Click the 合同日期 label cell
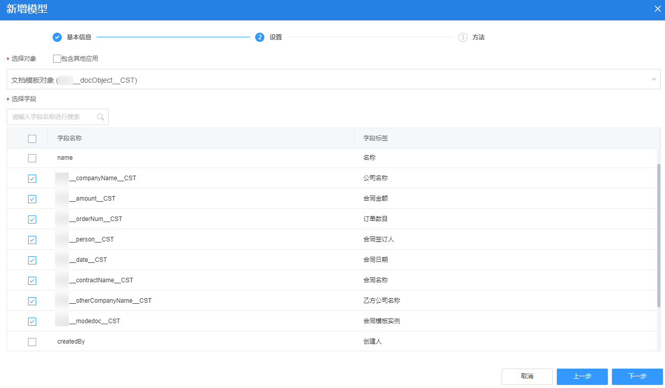This screenshot has height=388, width=665. point(376,260)
